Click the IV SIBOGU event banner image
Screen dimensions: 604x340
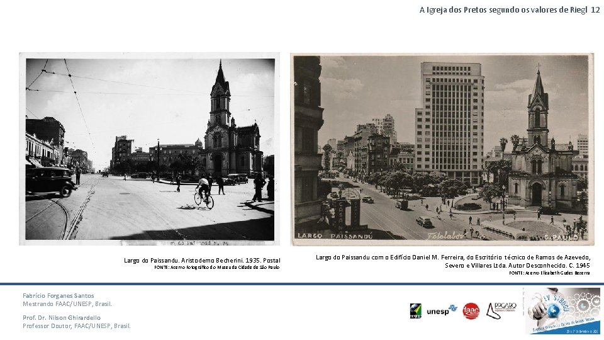coord(562,310)
